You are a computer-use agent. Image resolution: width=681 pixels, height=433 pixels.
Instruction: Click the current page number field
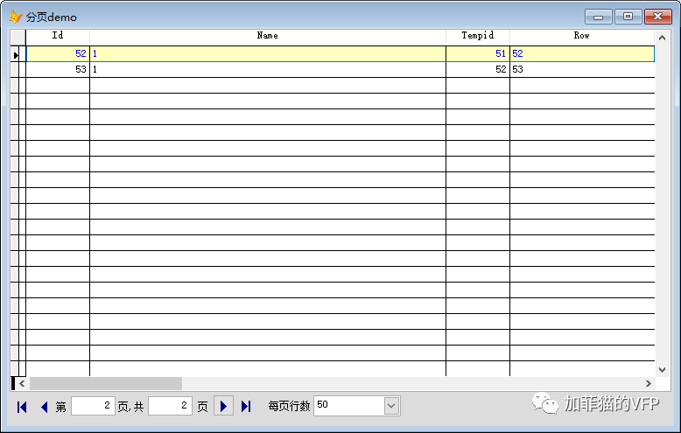pos(94,406)
